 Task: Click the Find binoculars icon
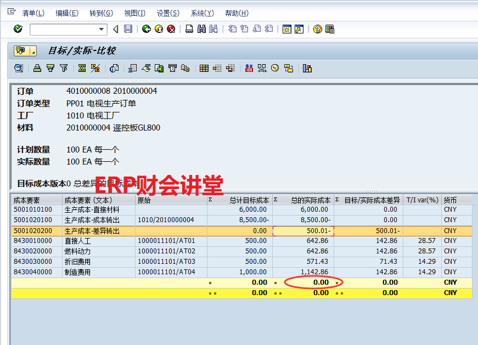(201, 29)
